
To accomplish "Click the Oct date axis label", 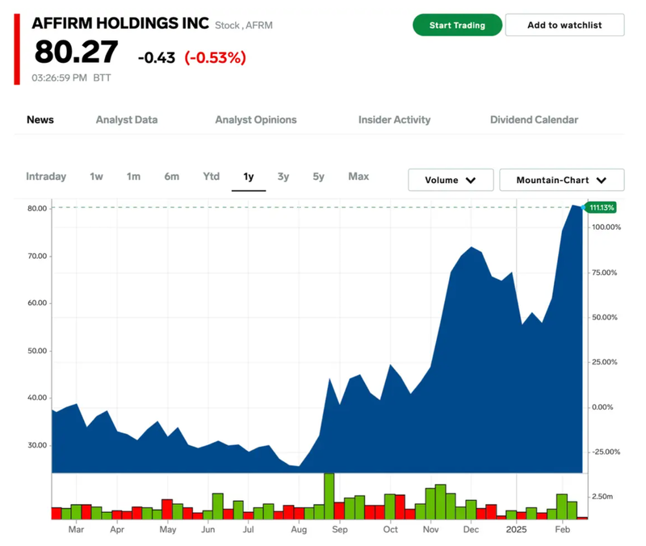I will pos(391,530).
